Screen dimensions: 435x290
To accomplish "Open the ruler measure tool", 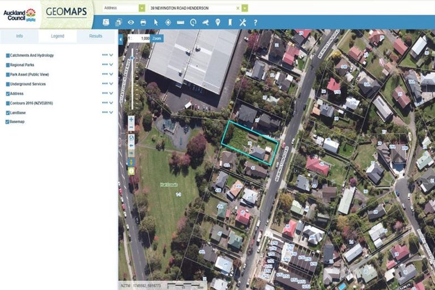I will 181,23.
